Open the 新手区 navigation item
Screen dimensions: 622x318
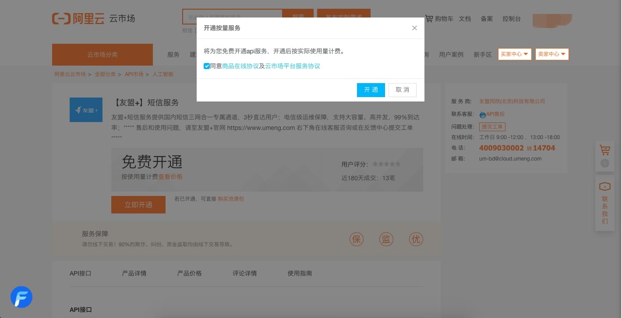tap(483, 55)
